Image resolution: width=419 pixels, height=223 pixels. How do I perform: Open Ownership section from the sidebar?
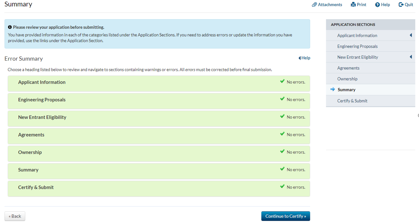click(347, 79)
